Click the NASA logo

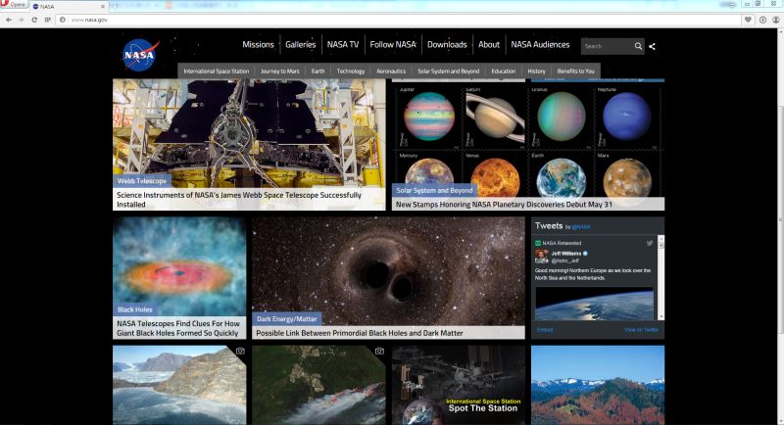click(x=140, y=55)
